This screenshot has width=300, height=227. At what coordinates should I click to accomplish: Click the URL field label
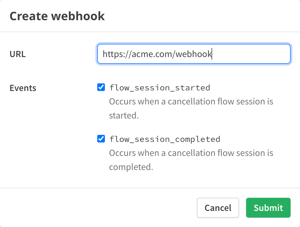[x=17, y=54]
